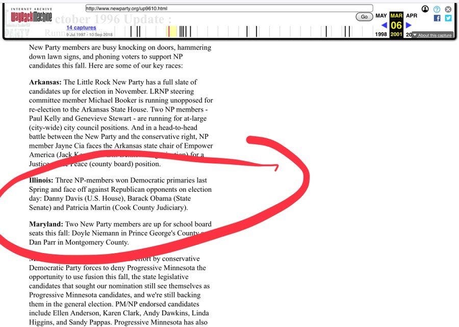Go to next capture with right blue arrow
Screen dimensions: 459x327
coord(409,25)
